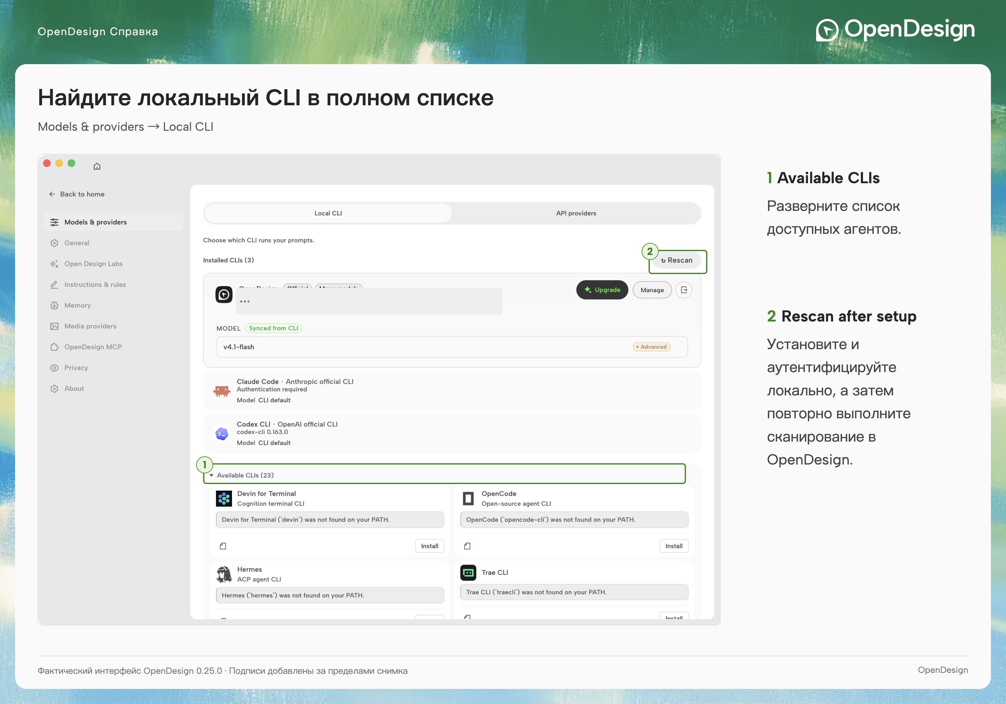This screenshot has height=704, width=1006.
Task: Open the General settings section
Action: pos(113,243)
